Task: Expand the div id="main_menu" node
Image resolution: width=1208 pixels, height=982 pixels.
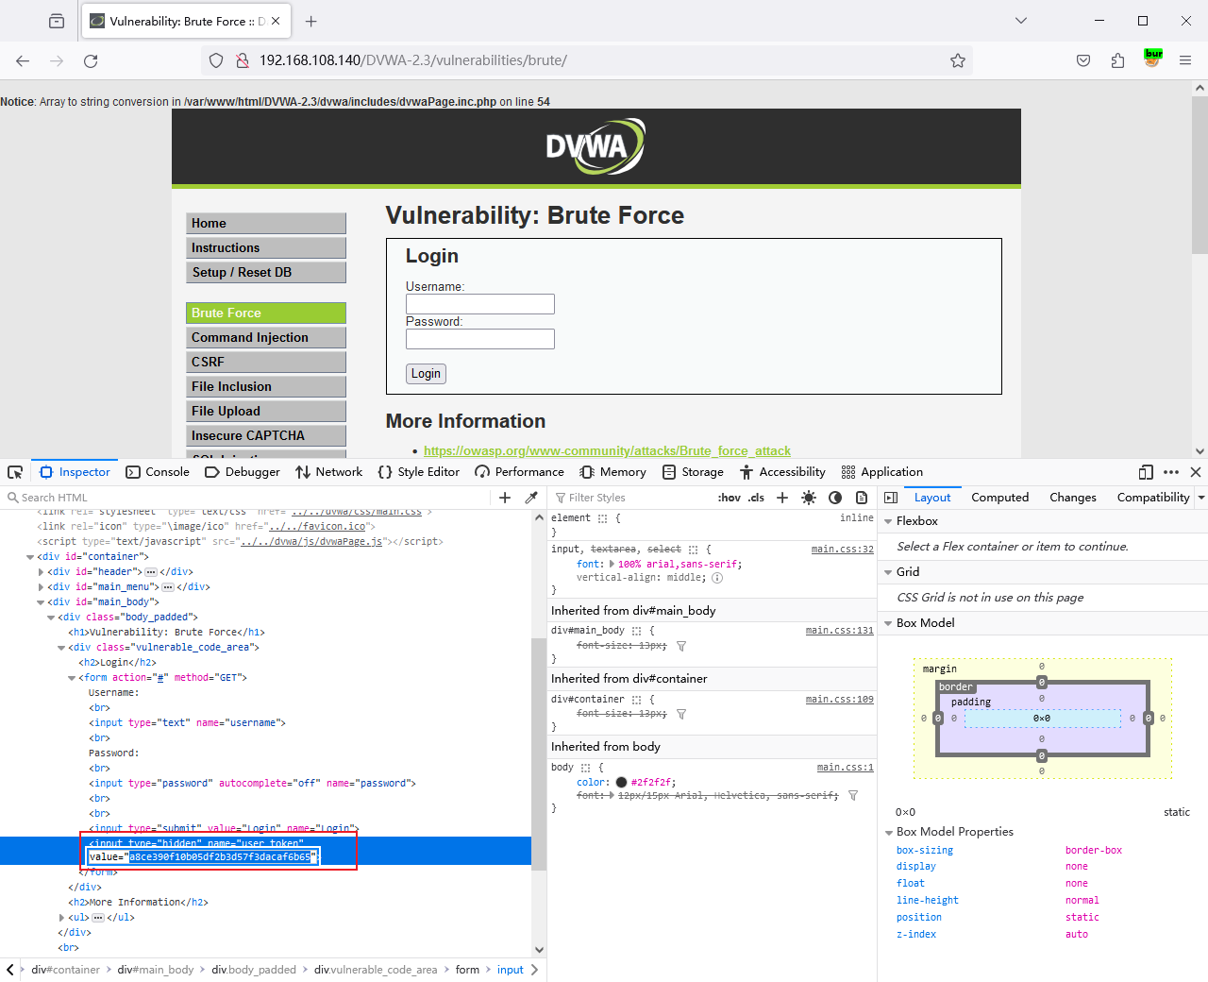Action: point(41,587)
